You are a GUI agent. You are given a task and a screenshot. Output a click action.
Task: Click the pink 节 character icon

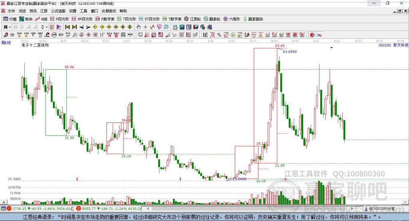[x=159, y=27]
